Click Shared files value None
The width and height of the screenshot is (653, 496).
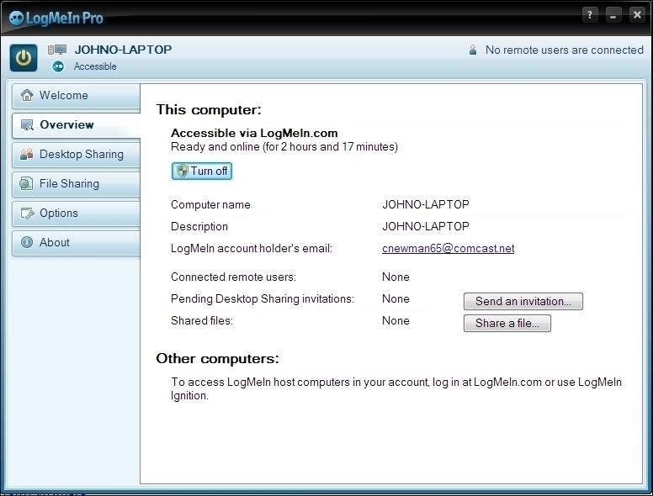396,321
